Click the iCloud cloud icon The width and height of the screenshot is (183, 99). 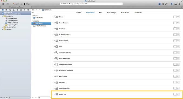click(57, 17)
